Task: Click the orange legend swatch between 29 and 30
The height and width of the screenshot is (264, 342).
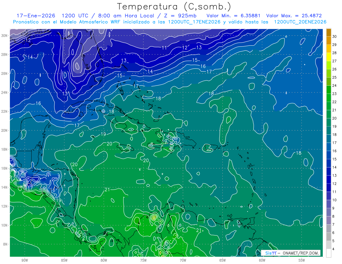Action: tap(329, 40)
